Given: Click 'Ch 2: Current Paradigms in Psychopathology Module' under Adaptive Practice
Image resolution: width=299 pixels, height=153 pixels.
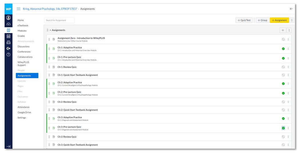Looking at the screenshot, I should 78,85.
